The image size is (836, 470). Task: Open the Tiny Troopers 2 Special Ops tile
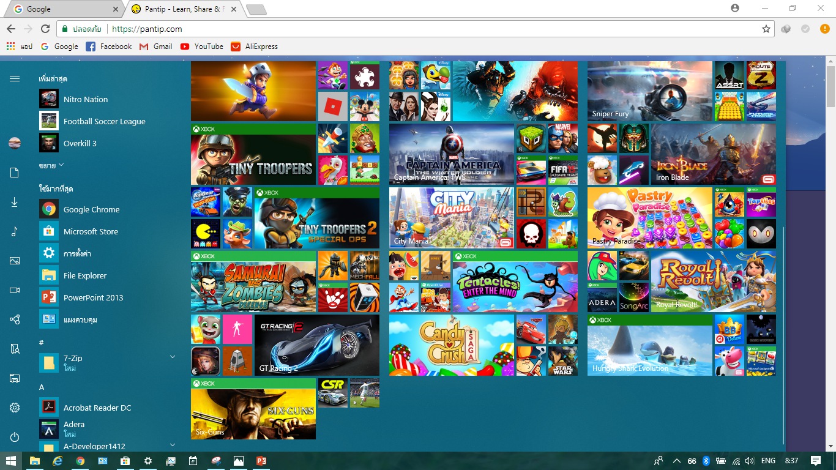point(317,218)
